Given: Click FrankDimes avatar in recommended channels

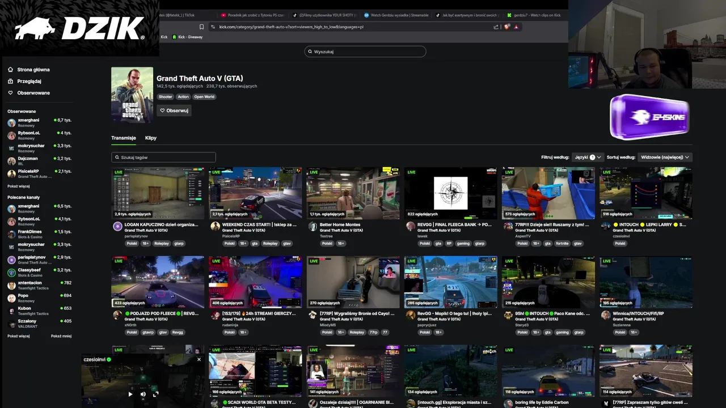Looking at the screenshot, I should tap(11, 234).
